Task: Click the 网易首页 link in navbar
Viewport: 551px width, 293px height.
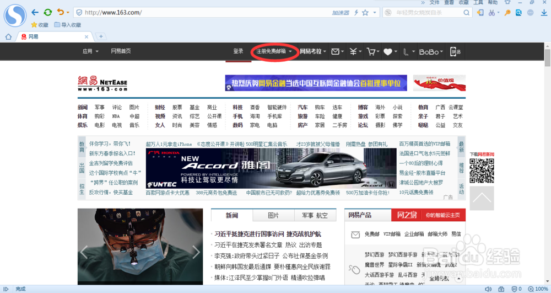Action: (x=121, y=51)
